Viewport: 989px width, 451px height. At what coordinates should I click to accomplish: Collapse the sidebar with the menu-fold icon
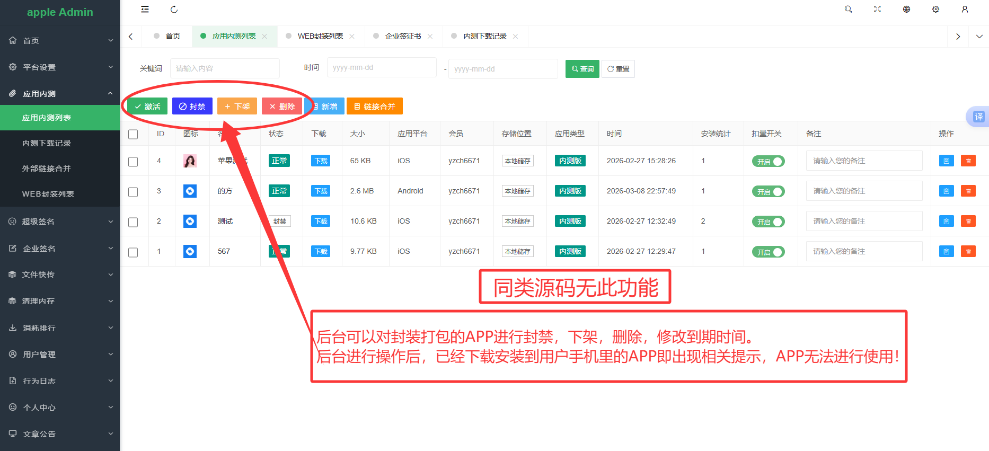[145, 10]
